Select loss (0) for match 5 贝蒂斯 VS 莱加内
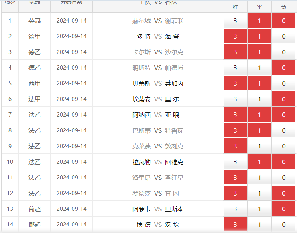Screen dimensions: 297x233 click(284, 83)
